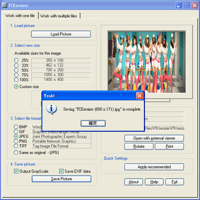Click Portable Network Graphics description
Image resolution: width=200 pixels, height=200 pixels.
pos(61,141)
